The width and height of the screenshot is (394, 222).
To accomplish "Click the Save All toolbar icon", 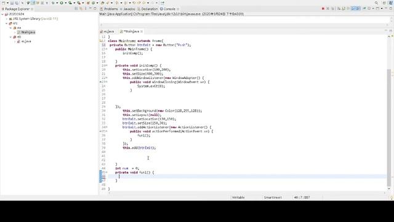I will click(17, 2).
